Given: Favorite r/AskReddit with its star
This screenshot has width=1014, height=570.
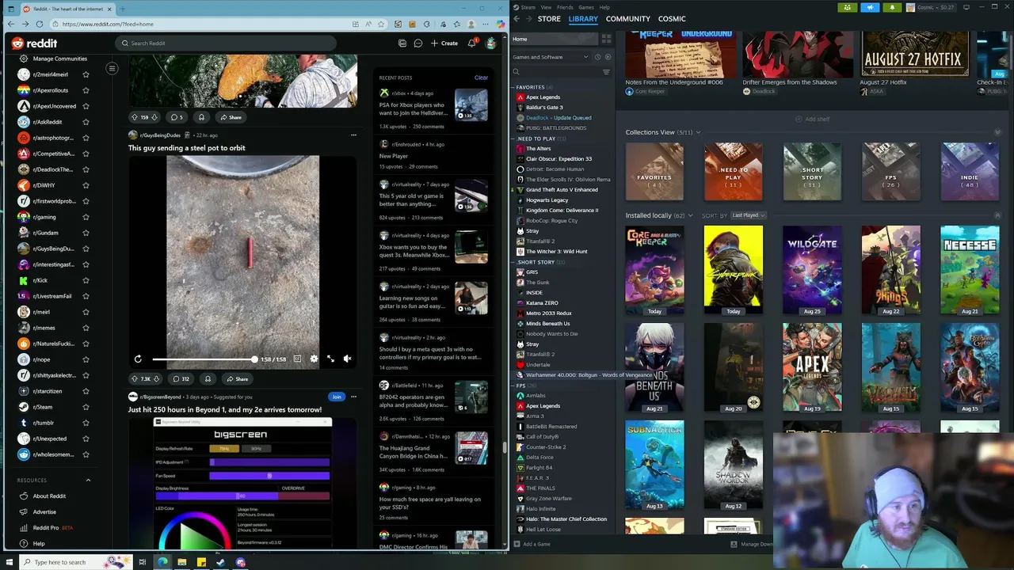Looking at the screenshot, I should pyautogui.click(x=86, y=122).
